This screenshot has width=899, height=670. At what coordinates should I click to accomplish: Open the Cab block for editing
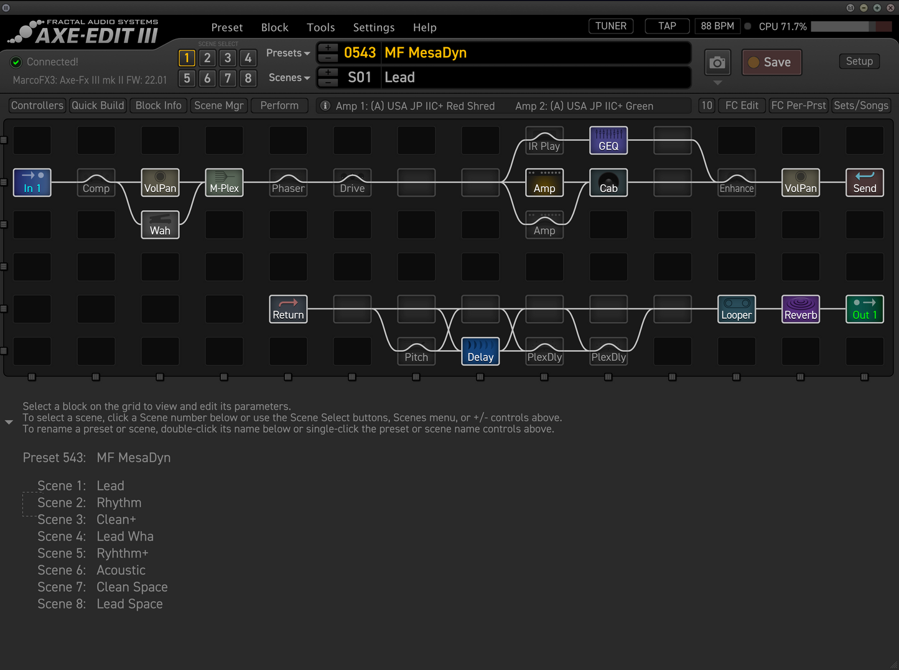coord(608,182)
